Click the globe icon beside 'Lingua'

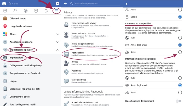5,81
